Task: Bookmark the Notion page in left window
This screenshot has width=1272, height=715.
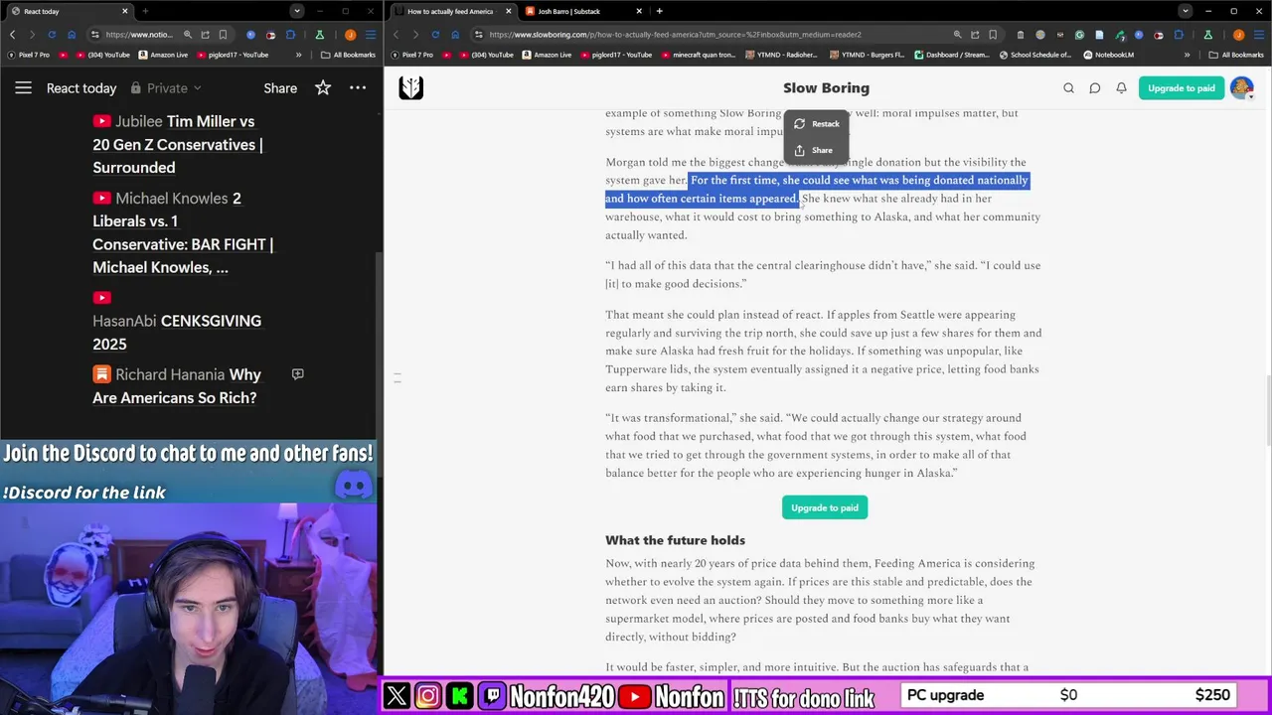Action: (224, 34)
